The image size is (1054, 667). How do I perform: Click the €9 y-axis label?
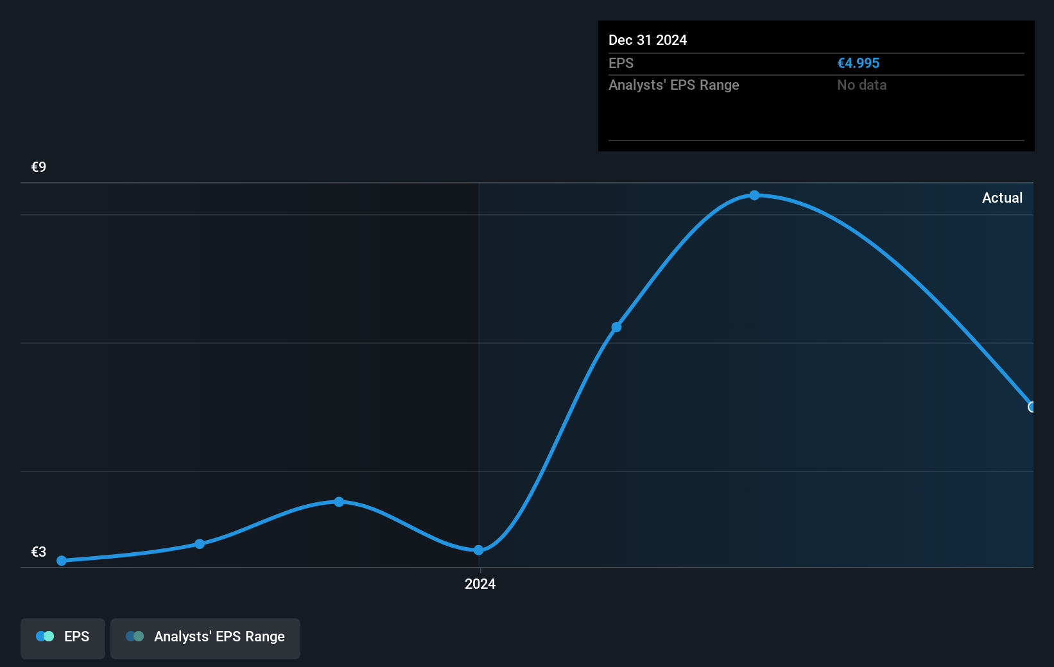(x=39, y=167)
